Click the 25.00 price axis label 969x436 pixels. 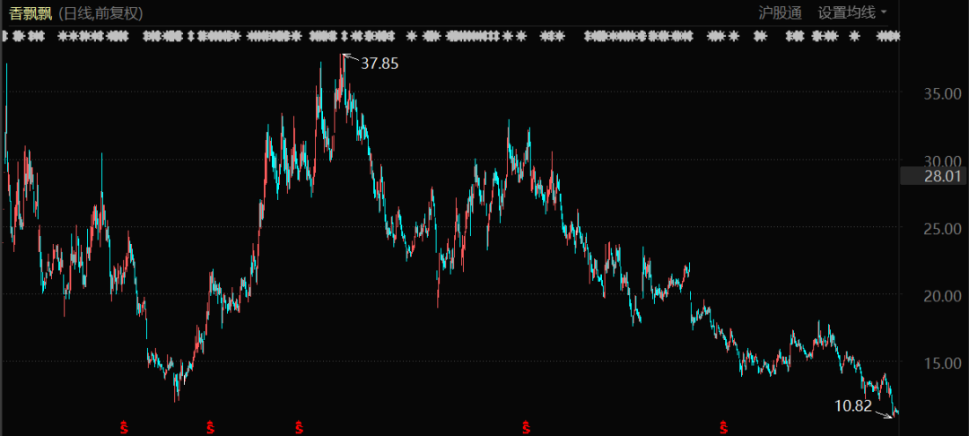point(942,228)
